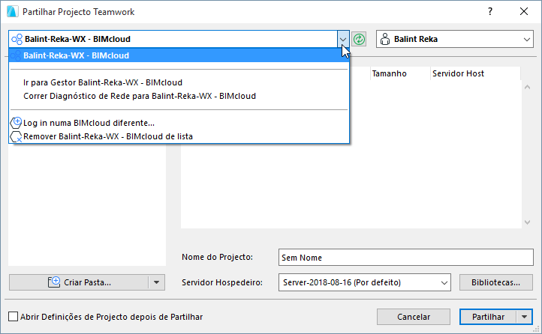Click the project list scroll down arrow

coord(527,222)
